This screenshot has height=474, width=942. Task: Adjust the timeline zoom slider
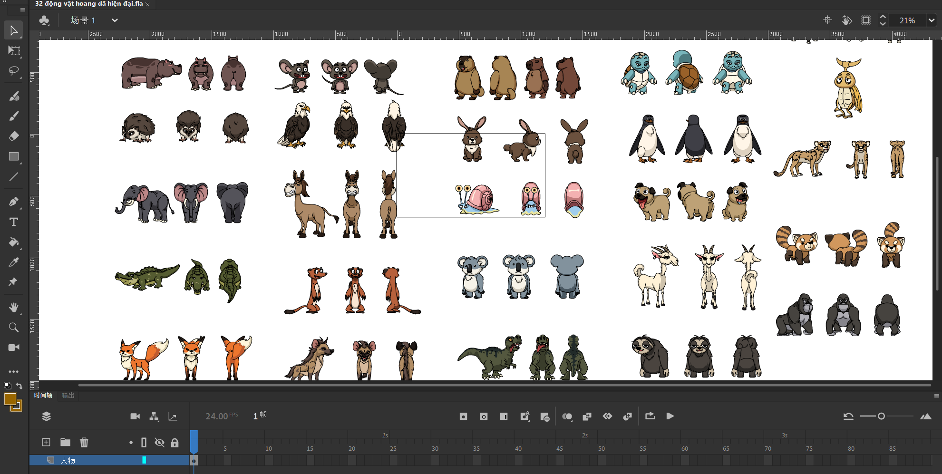(881, 416)
